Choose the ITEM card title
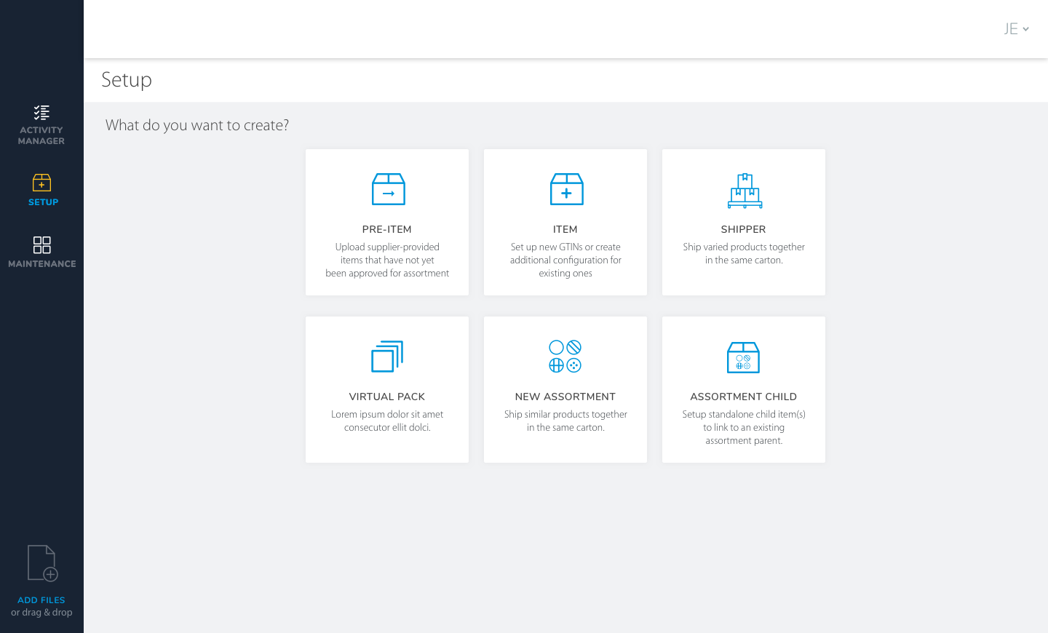1048x633 pixels. tap(565, 229)
